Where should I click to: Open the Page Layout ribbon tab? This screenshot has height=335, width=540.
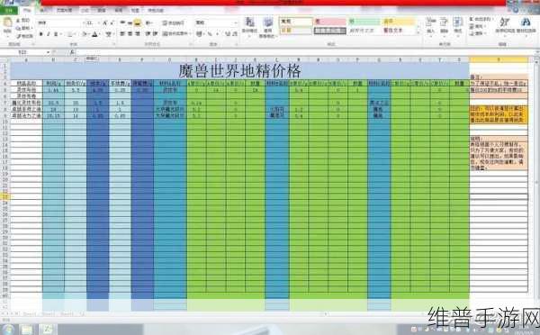(x=64, y=10)
